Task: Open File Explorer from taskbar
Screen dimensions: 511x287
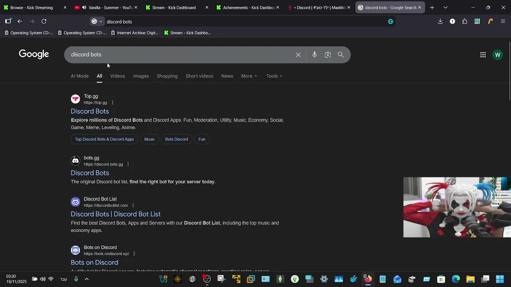Action: (470, 279)
